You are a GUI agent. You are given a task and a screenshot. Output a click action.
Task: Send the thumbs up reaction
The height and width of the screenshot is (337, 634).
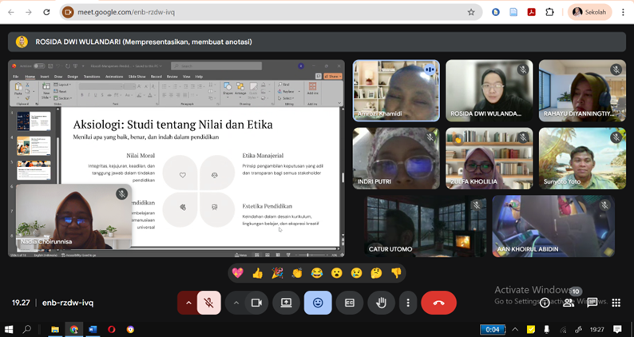click(257, 272)
